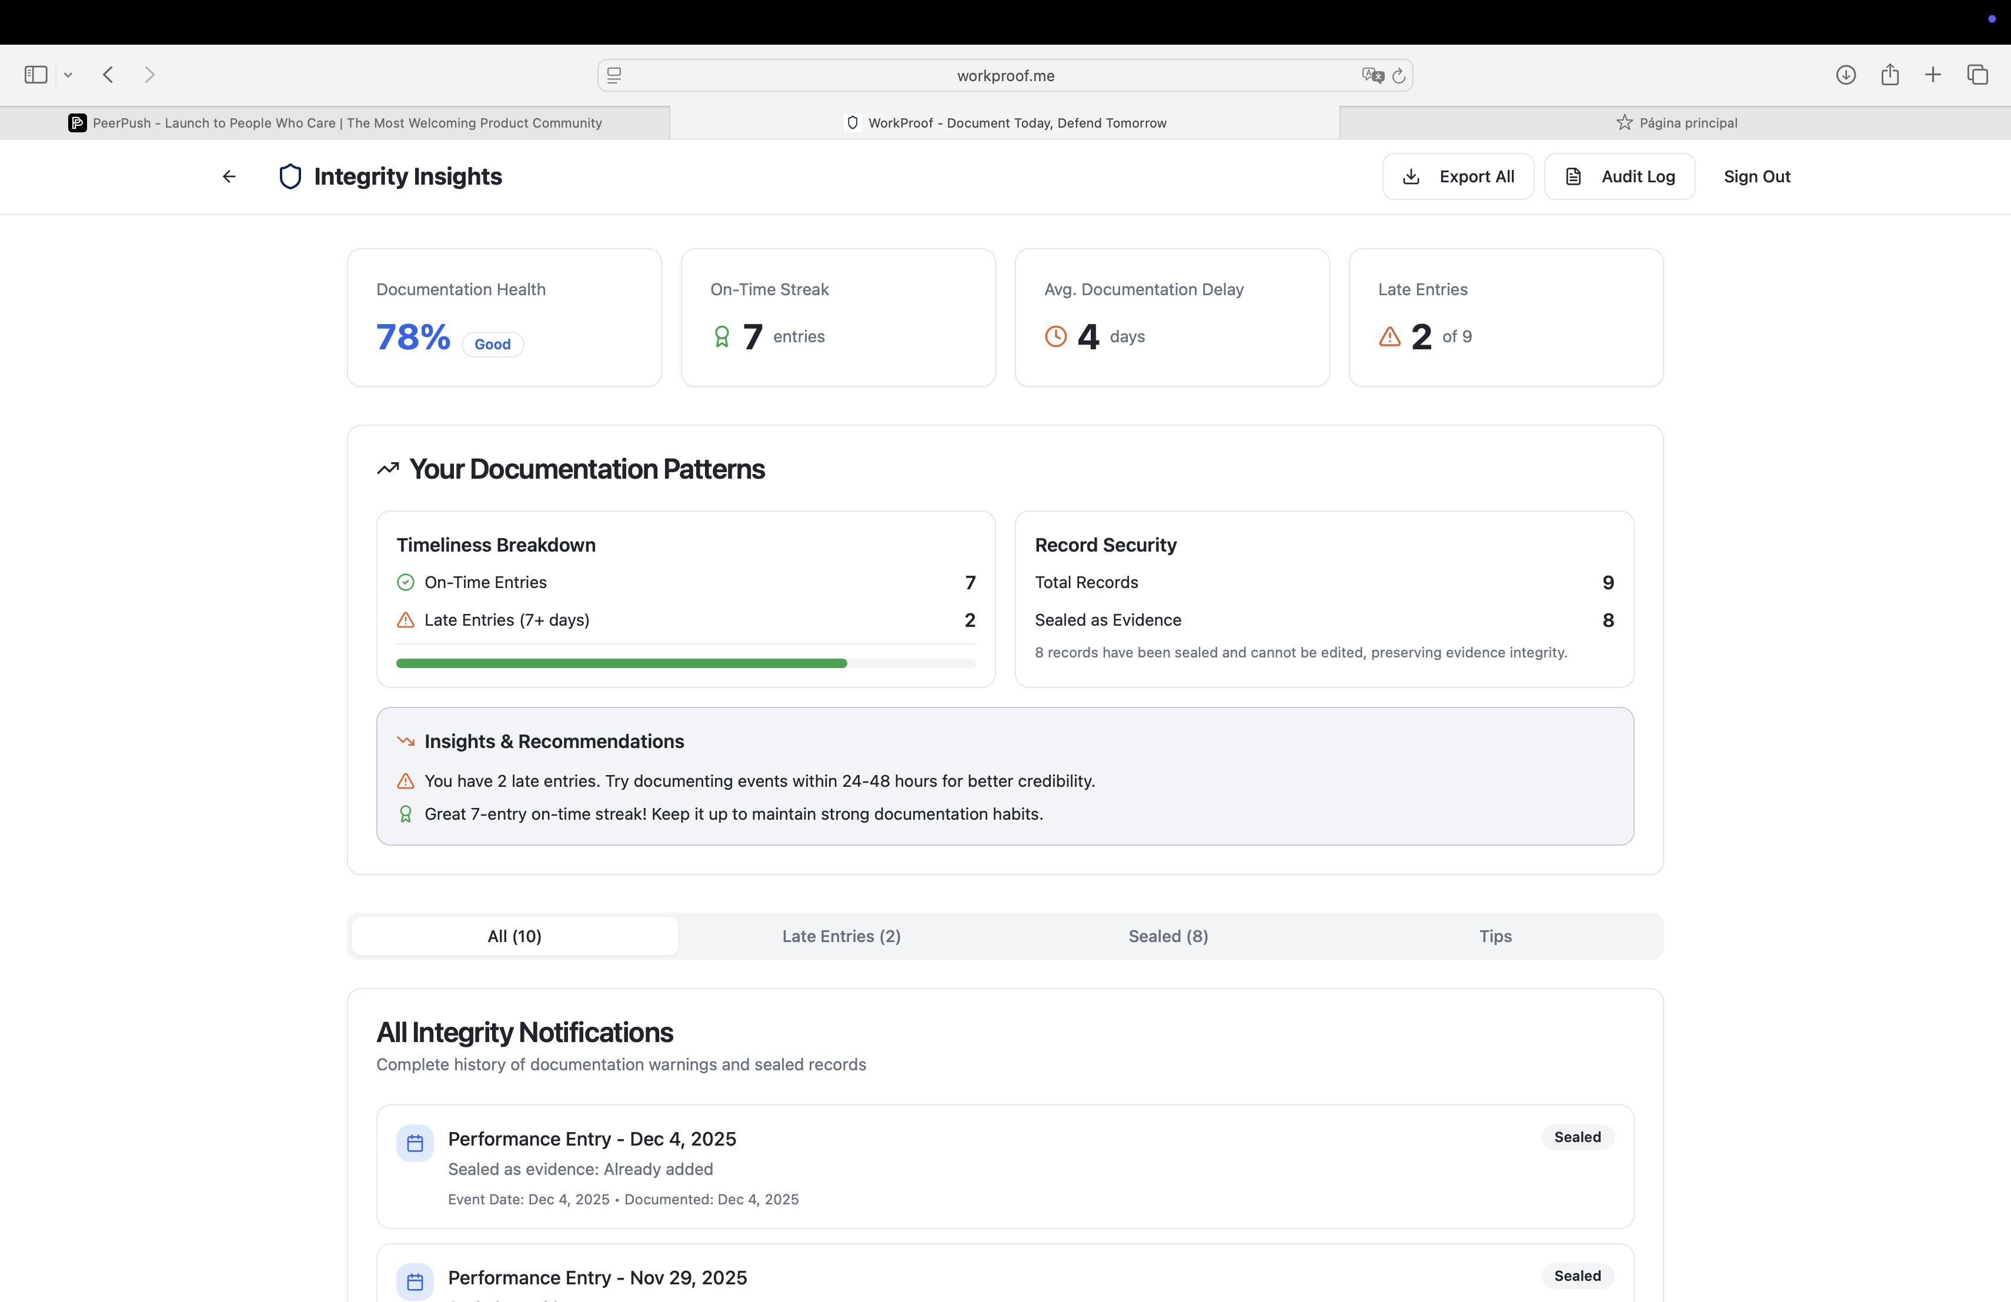The image size is (2011, 1302).
Task: Switch to the Late Entries filter tab
Action: [x=841, y=935]
